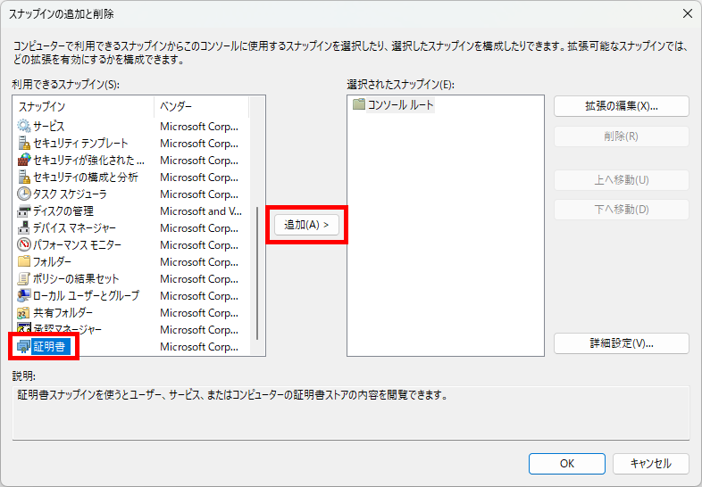Image resolution: width=702 pixels, height=487 pixels.
Task: Choose the ディスクの管理 snap-in icon
Action: click(x=24, y=211)
